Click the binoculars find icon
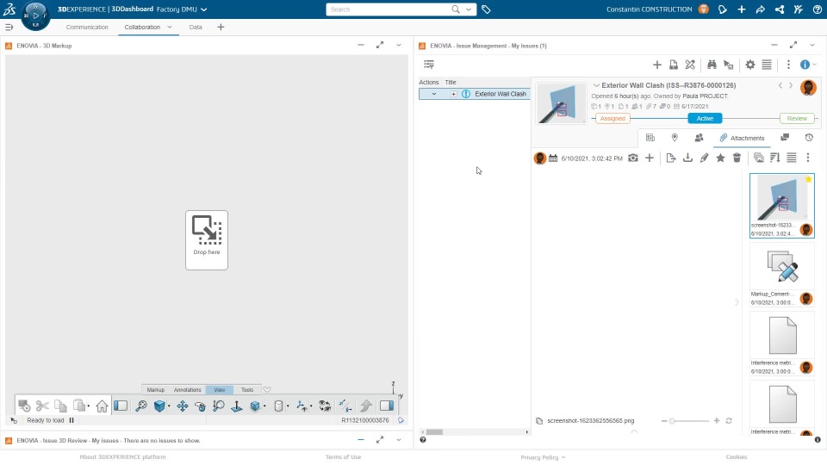827x465 pixels. click(x=712, y=65)
